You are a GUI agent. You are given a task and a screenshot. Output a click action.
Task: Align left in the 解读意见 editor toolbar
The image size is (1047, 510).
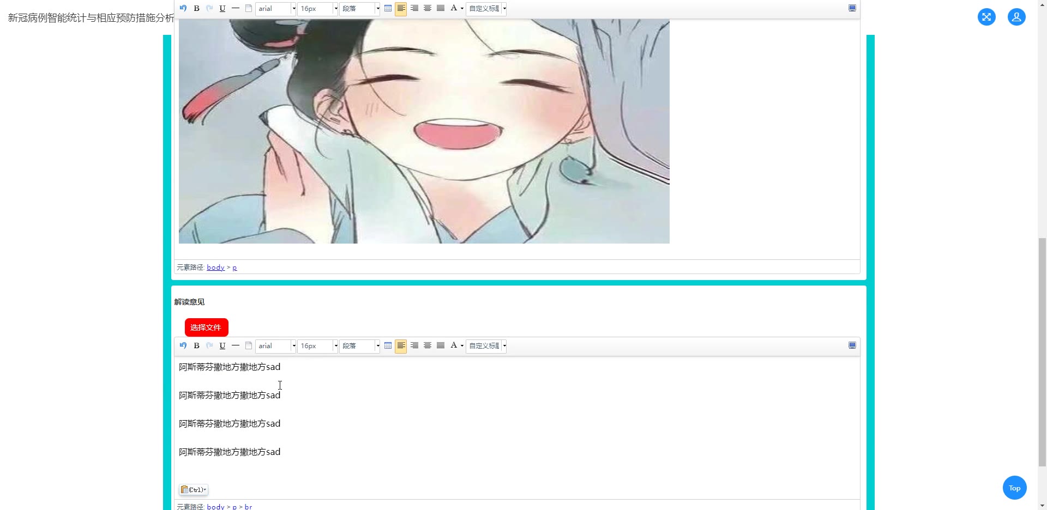[401, 345]
